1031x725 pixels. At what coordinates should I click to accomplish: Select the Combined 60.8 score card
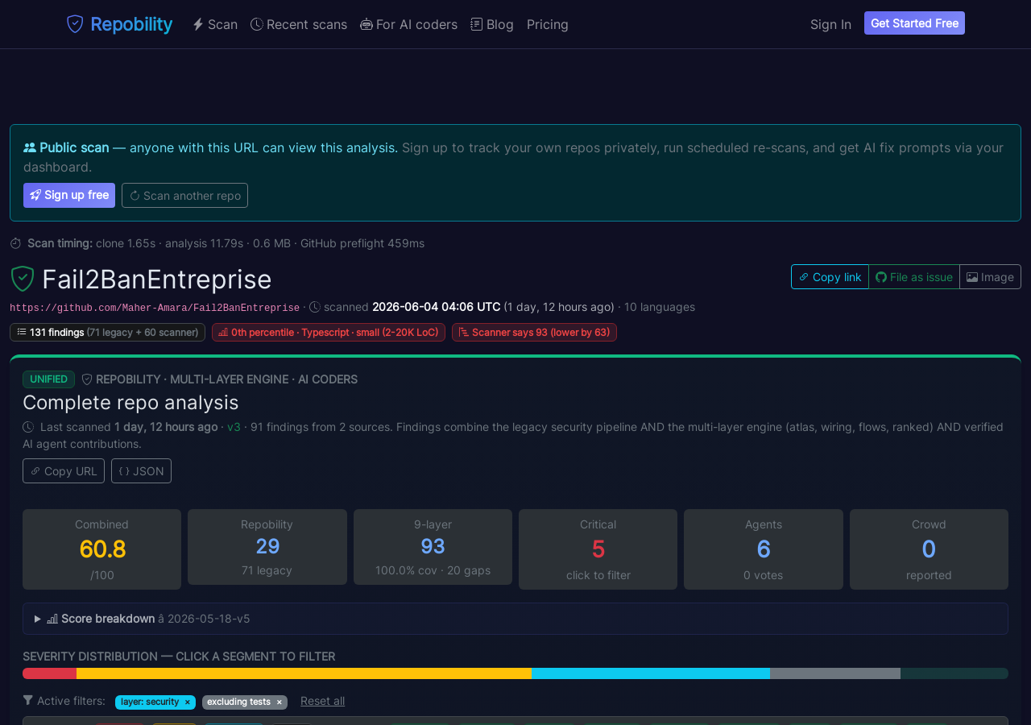[101, 549]
